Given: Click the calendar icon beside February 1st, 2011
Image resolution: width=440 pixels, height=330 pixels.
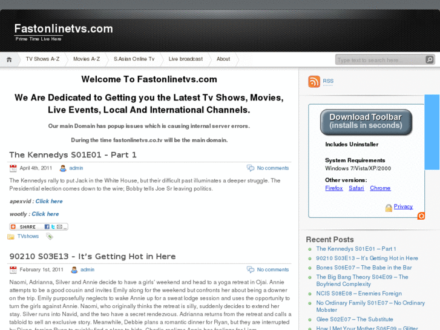Looking at the screenshot, I should click(x=13, y=270).
